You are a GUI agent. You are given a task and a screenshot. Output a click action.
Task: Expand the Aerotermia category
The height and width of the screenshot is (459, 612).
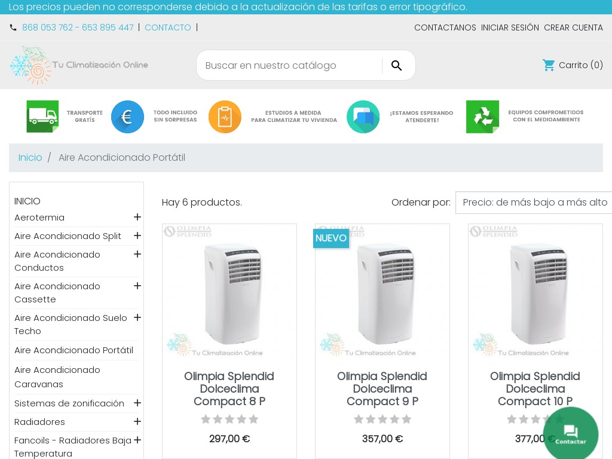tap(137, 217)
